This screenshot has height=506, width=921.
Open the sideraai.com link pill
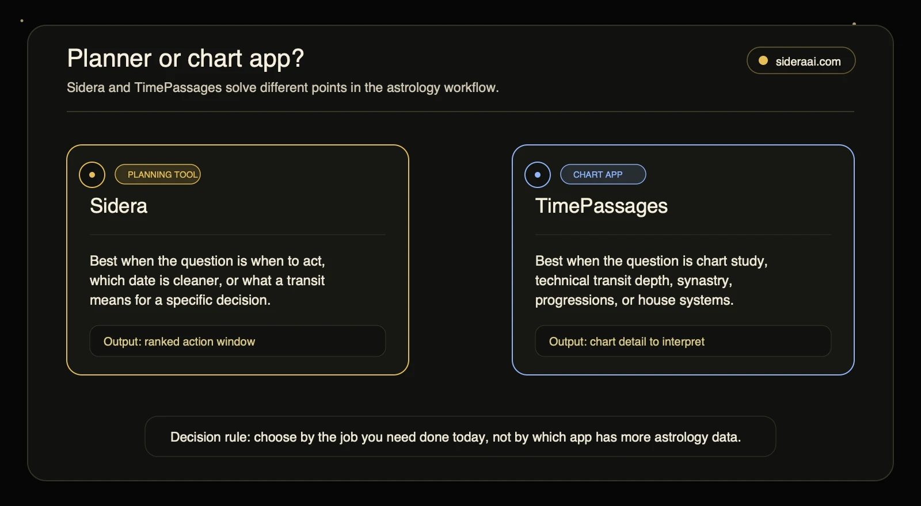(x=801, y=60)
